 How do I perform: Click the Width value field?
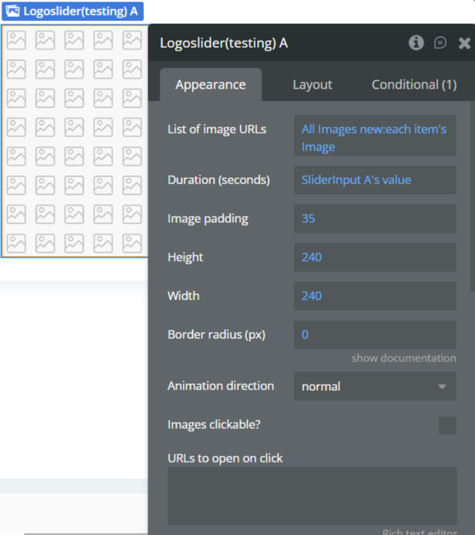(375, 296)
